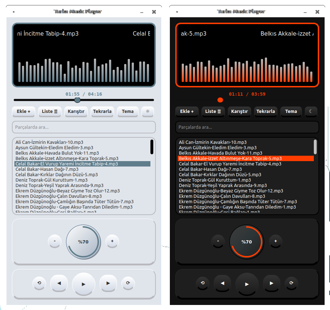Viewport: 330px width, 310px height.
Task: Click rewind icon in light player
Action: tap(39, 283)
